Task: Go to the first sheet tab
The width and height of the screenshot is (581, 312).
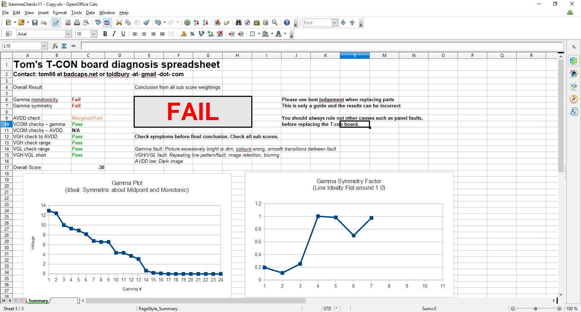Action: [4, 301]
